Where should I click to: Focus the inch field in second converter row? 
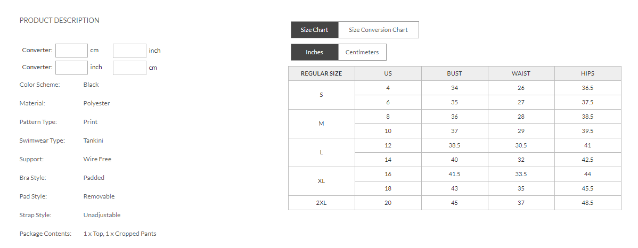[x=71, y=68]
